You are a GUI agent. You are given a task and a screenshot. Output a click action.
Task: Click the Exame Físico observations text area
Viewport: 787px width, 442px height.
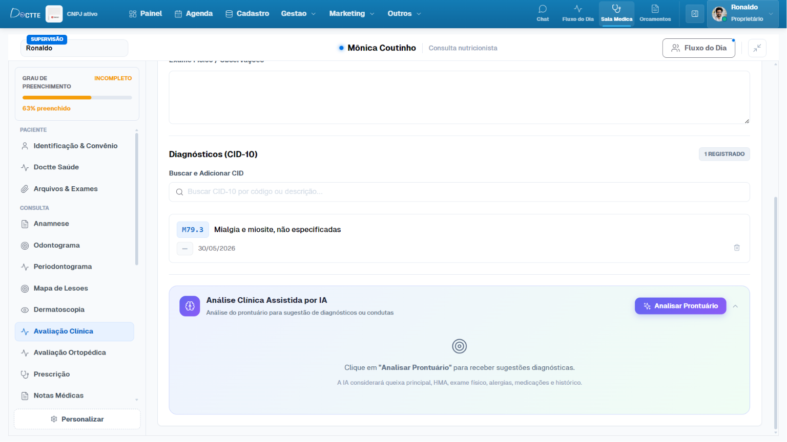click(460, 97)
